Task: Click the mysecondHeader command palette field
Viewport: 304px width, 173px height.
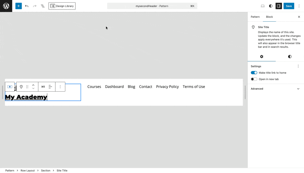Action: (x=152, y=6)
